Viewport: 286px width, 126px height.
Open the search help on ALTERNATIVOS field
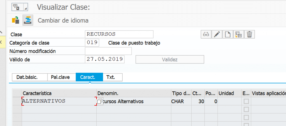tap(100, 101)
